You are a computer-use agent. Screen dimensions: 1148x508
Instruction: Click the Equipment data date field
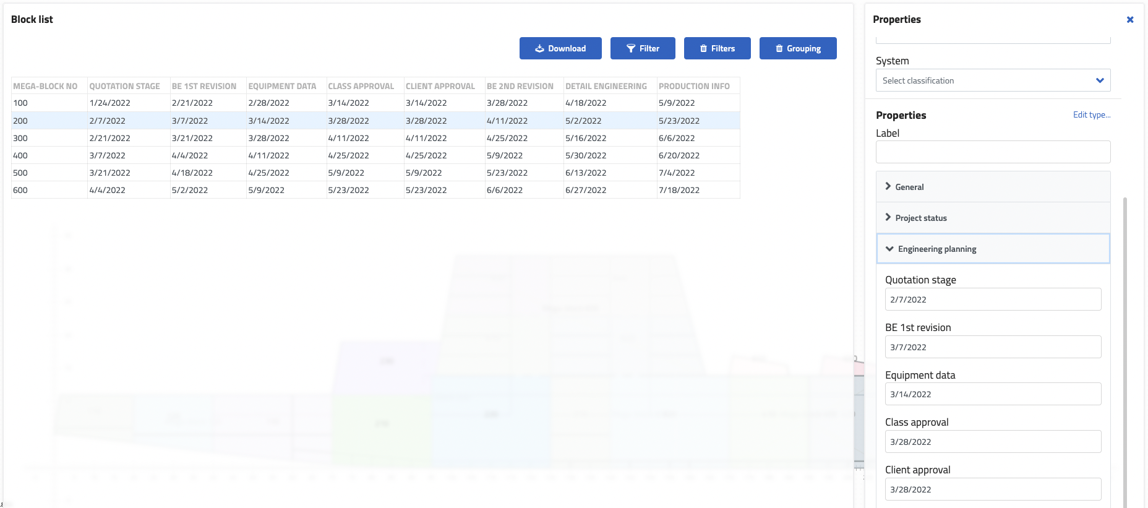[993, 394]
